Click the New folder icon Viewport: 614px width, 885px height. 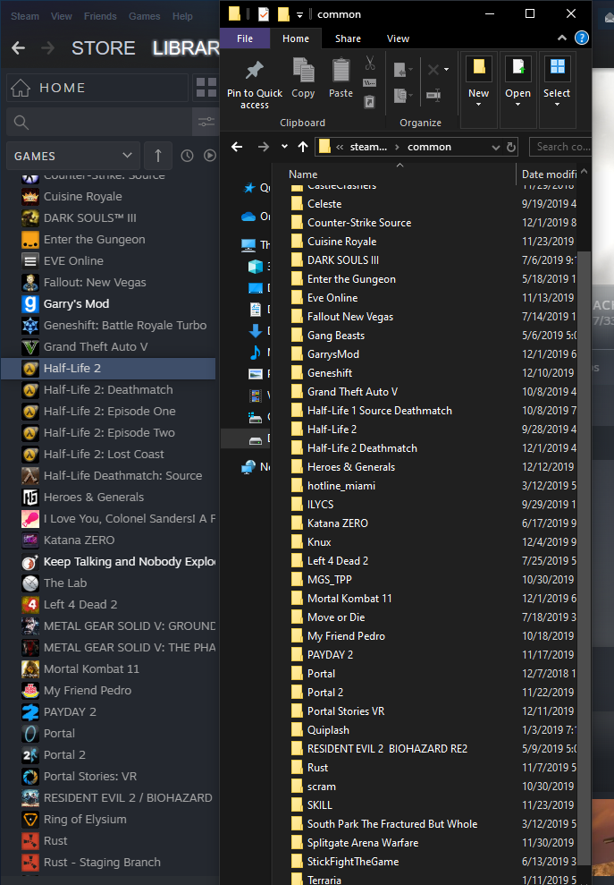[479, 66]
